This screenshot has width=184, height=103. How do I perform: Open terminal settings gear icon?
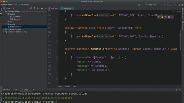[176, 90]
